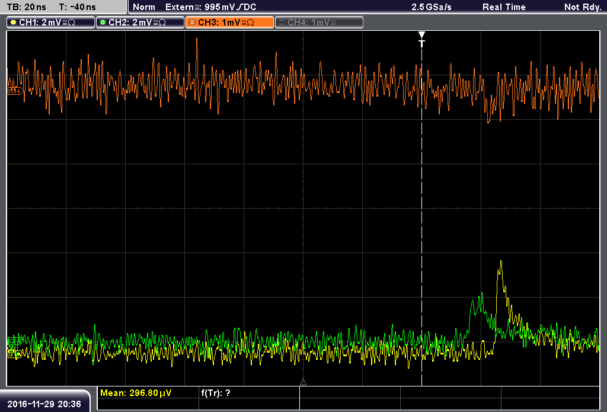Click the triangle time reference marker at grid bottom

(x=303, y=382)
